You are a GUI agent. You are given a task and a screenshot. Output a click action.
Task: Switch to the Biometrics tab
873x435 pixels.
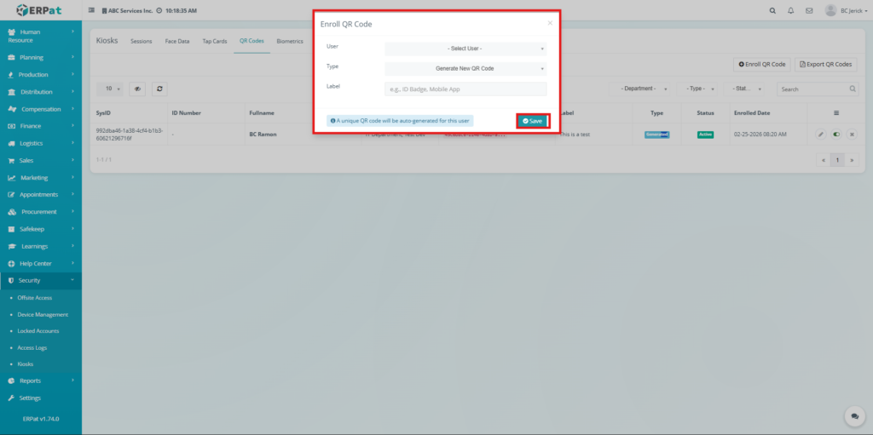(290, 41)
